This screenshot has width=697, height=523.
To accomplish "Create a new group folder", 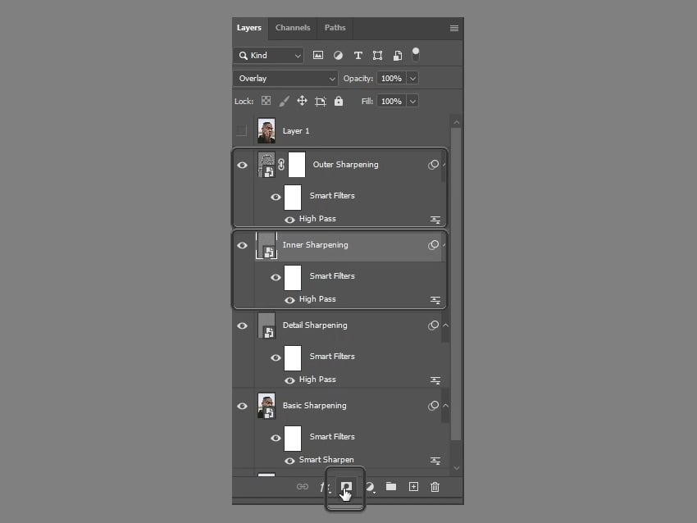I will (391, 487).
